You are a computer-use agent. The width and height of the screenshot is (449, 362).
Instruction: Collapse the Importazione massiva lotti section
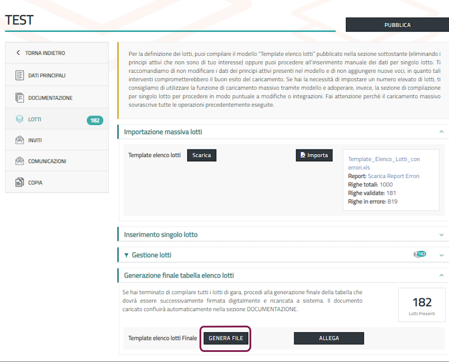click(441, 131)
